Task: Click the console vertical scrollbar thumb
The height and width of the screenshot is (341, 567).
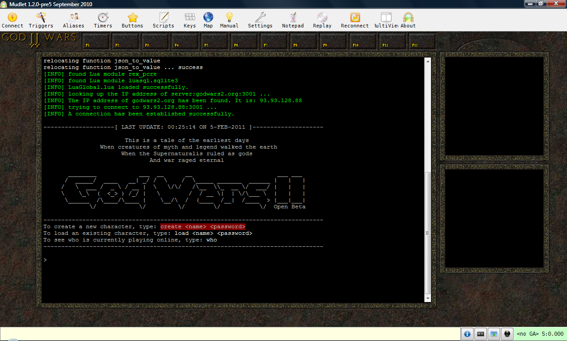Action: tap(427, 233)
